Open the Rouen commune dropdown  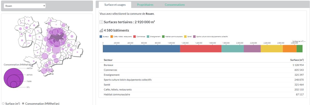click(x=25, y=6)
